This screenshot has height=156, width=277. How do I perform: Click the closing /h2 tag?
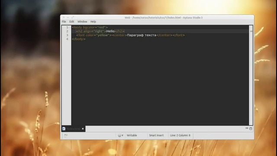tap(119, 31)
